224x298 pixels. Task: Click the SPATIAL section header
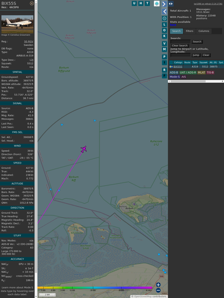point(17,72)
